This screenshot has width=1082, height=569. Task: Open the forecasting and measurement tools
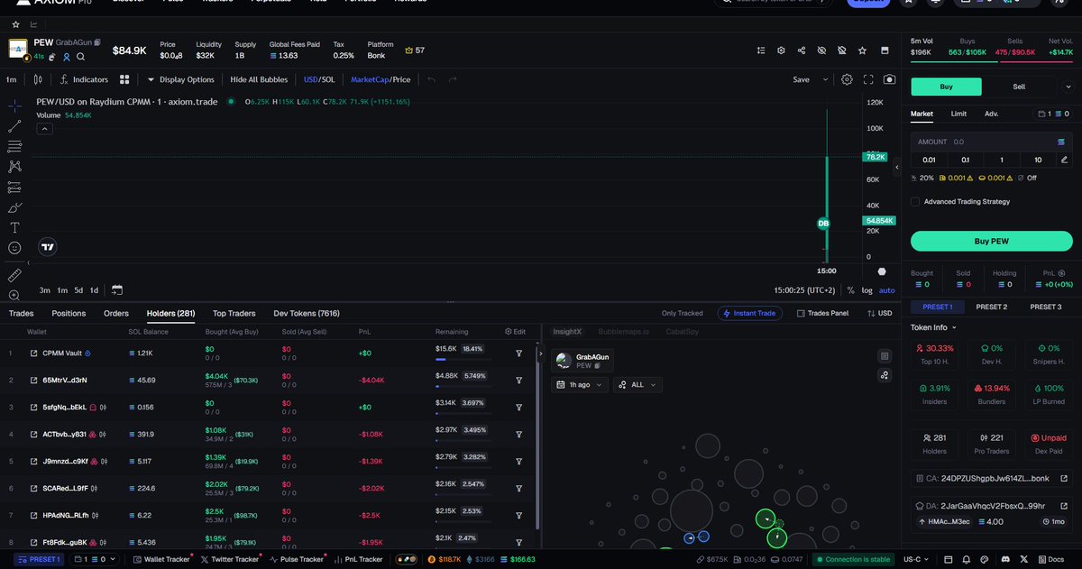[x=14, y=188]
